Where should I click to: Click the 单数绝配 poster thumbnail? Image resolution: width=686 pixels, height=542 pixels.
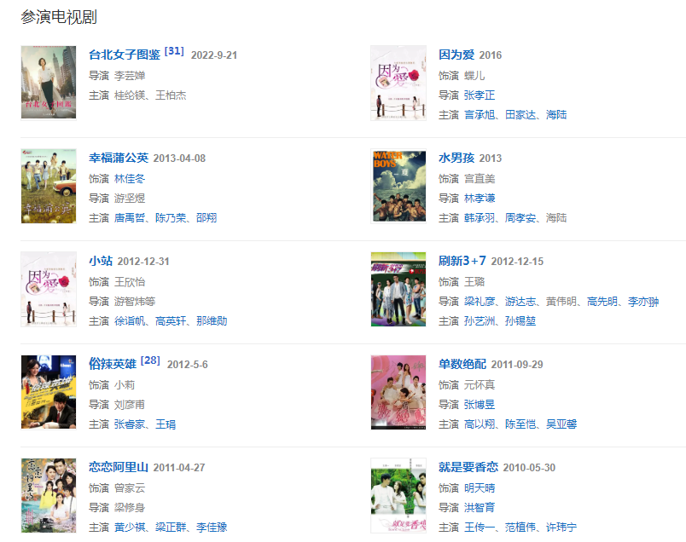(398, 392)
